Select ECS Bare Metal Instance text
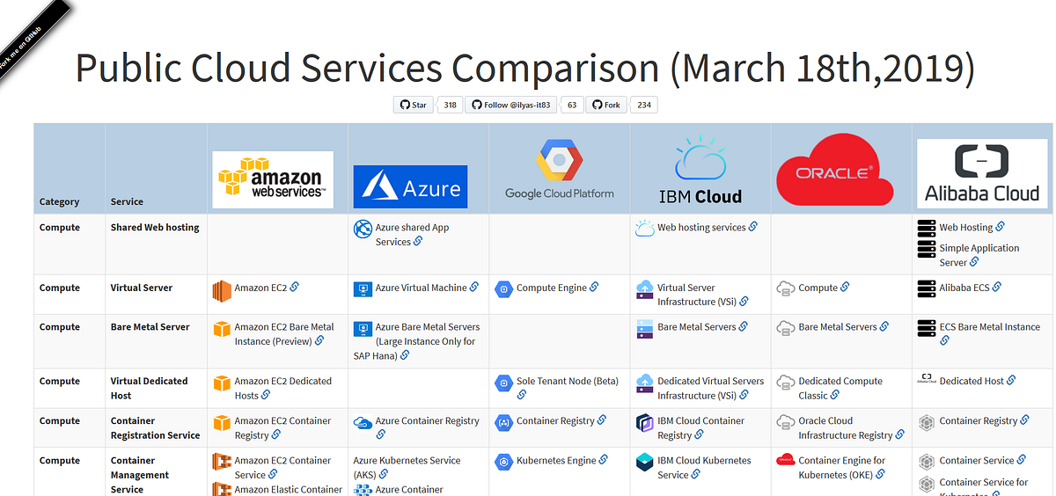 coord(989,327)
